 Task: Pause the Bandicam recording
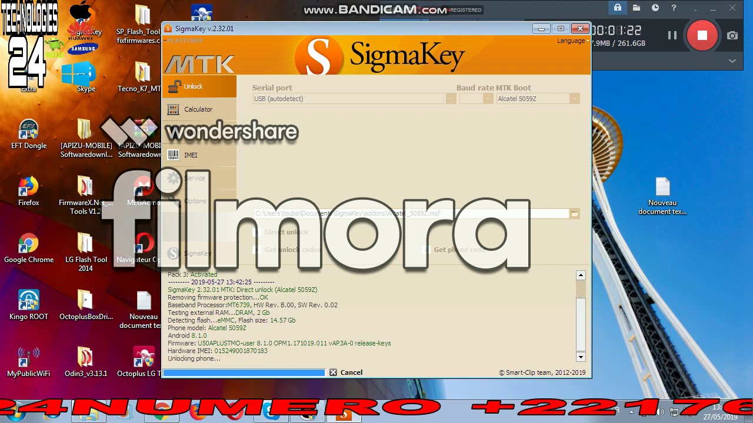(672, 35)
